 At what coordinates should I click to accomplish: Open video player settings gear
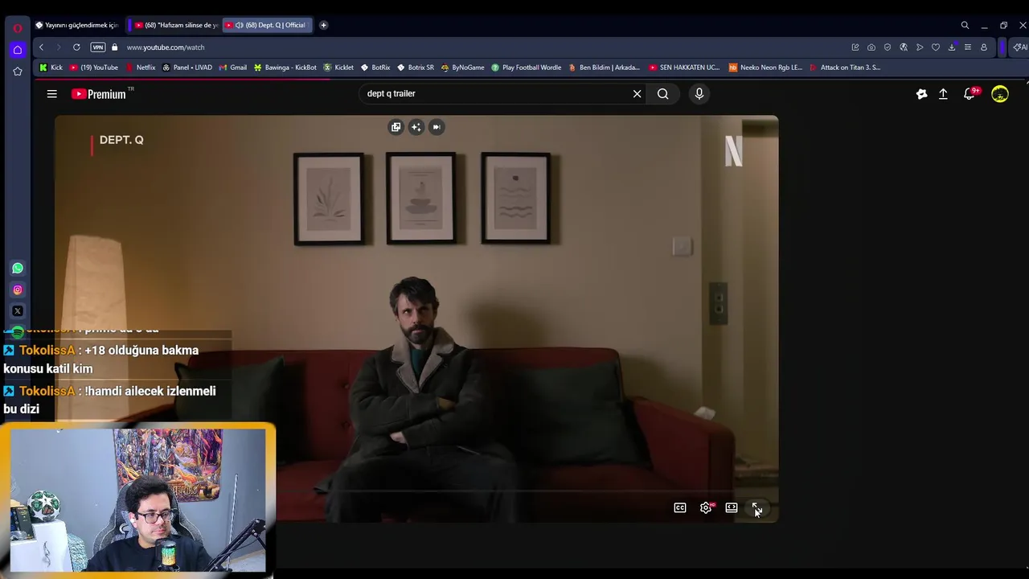pyautogui.click(x=706, y=507)
